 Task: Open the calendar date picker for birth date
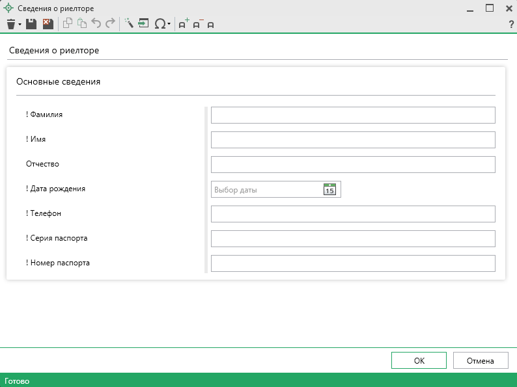click(x=329, y=189)
